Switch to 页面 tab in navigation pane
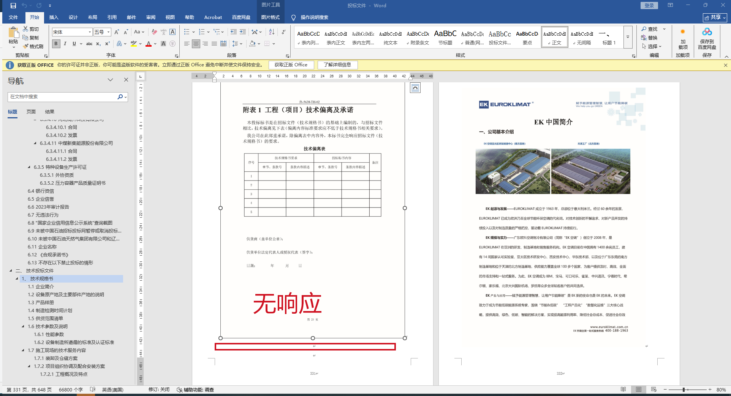Viewport: 731px width, 396px height. point(31,112)
